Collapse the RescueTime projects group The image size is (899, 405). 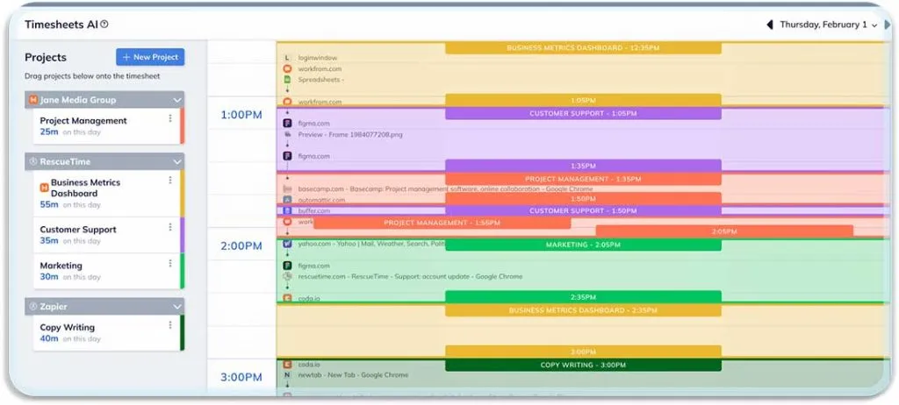177,161
